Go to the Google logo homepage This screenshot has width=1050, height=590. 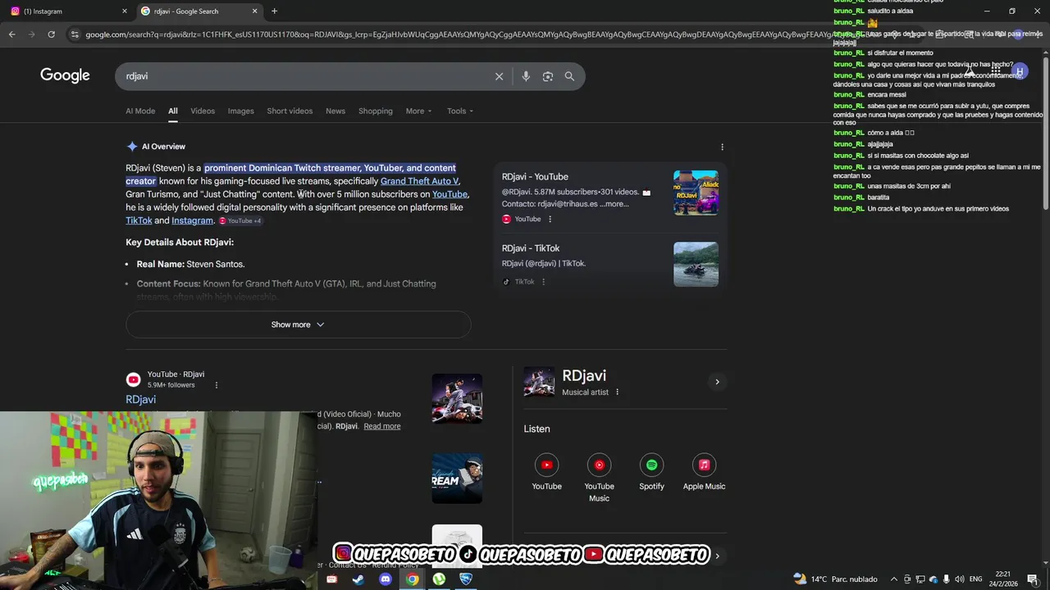point(65,75)
